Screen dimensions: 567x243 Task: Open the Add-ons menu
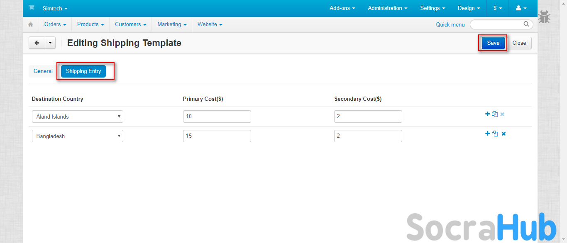tap(342, 8)
